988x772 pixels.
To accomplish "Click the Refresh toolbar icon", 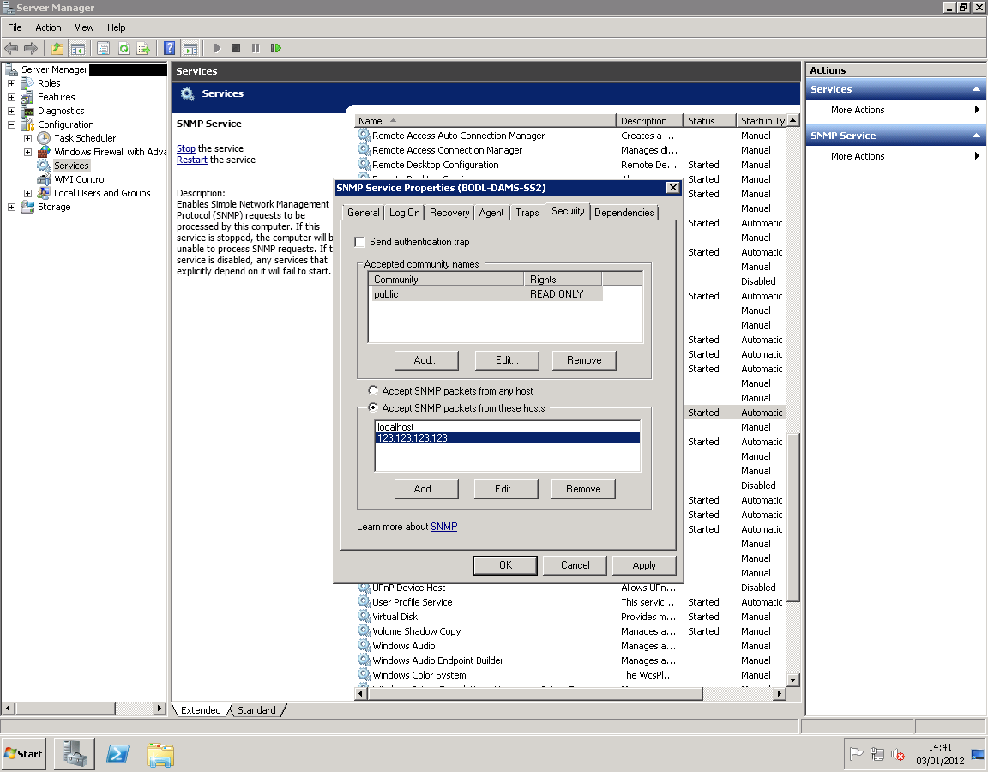I will click(x=123, y=48).
